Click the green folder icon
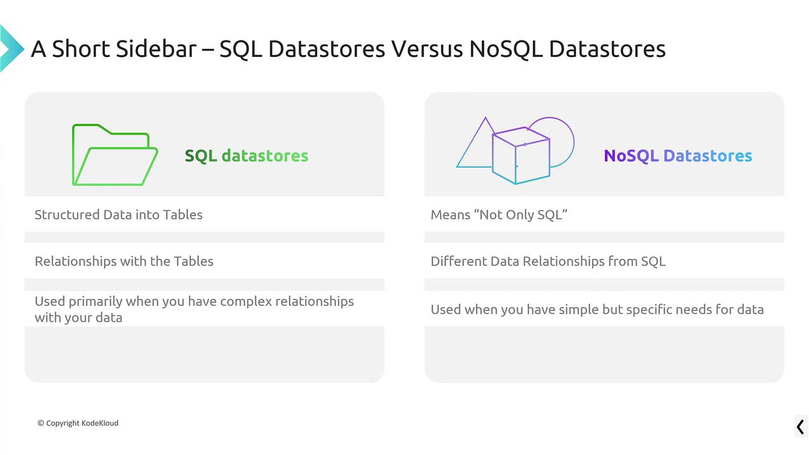 click(114, 155)
